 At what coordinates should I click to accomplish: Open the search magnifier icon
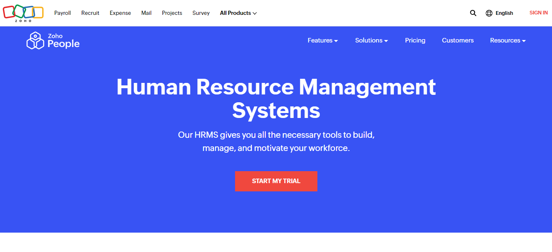click(x=473, y=13)
